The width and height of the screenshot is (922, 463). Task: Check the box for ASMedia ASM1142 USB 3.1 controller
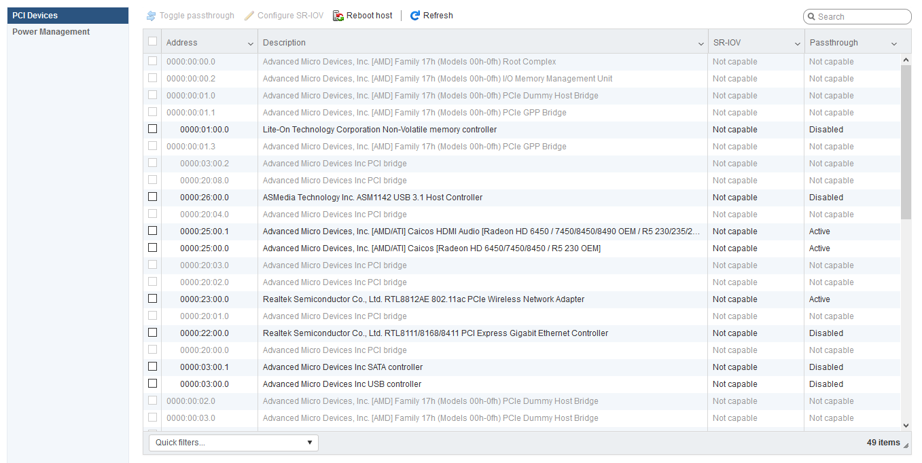click(x=152, y=197)
